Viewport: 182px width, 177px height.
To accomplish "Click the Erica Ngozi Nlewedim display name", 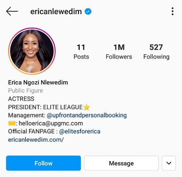I will [38, 83].
